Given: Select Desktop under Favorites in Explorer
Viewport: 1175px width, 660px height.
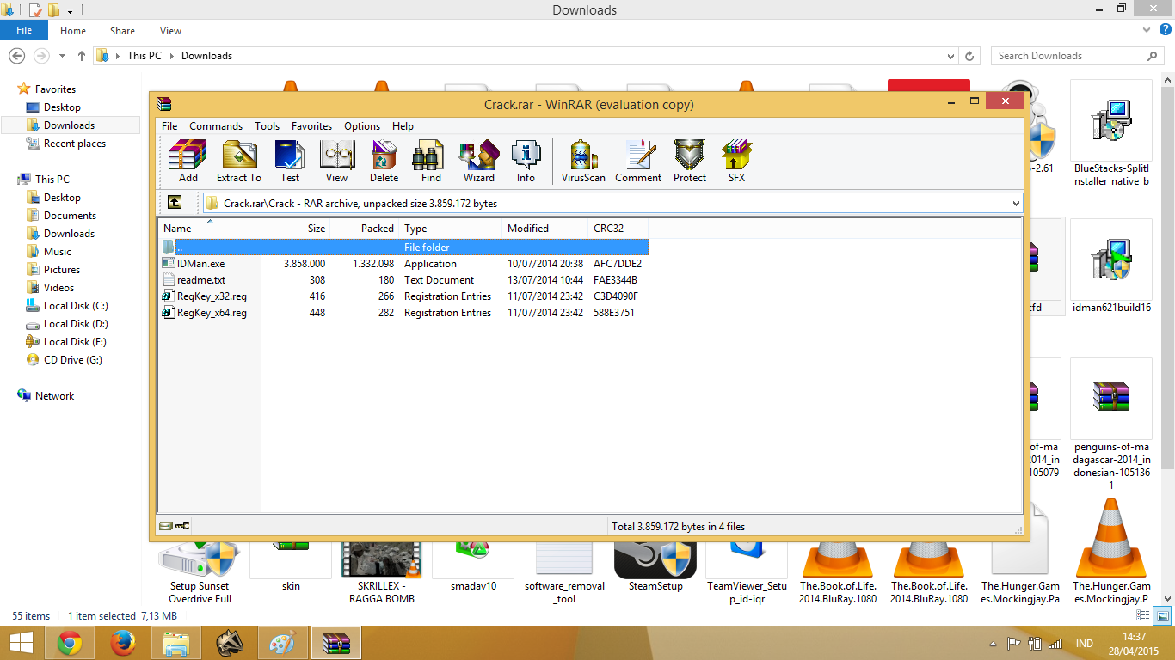Looking at the screenshot, I should (62, 107).
